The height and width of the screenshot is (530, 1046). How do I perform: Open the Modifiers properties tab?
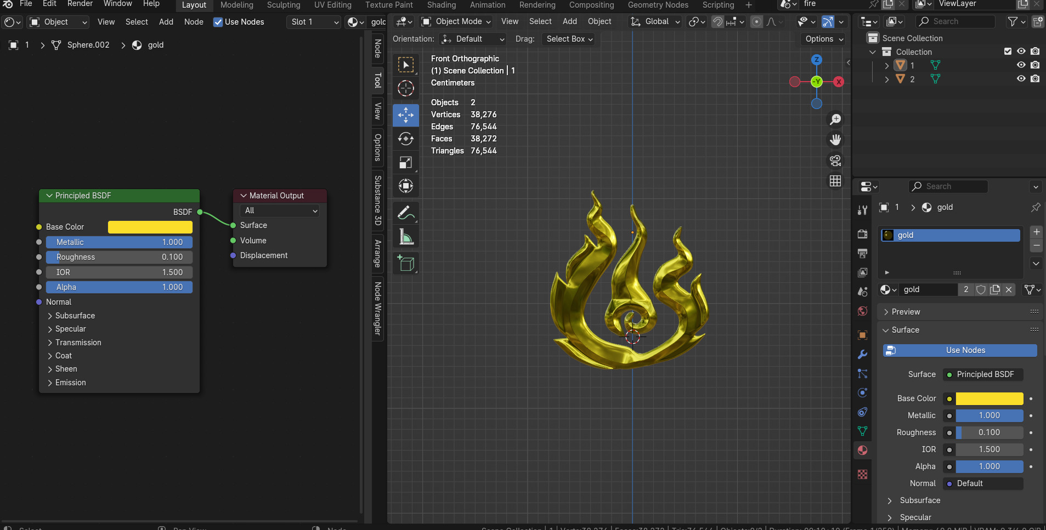tap(862, 355)
